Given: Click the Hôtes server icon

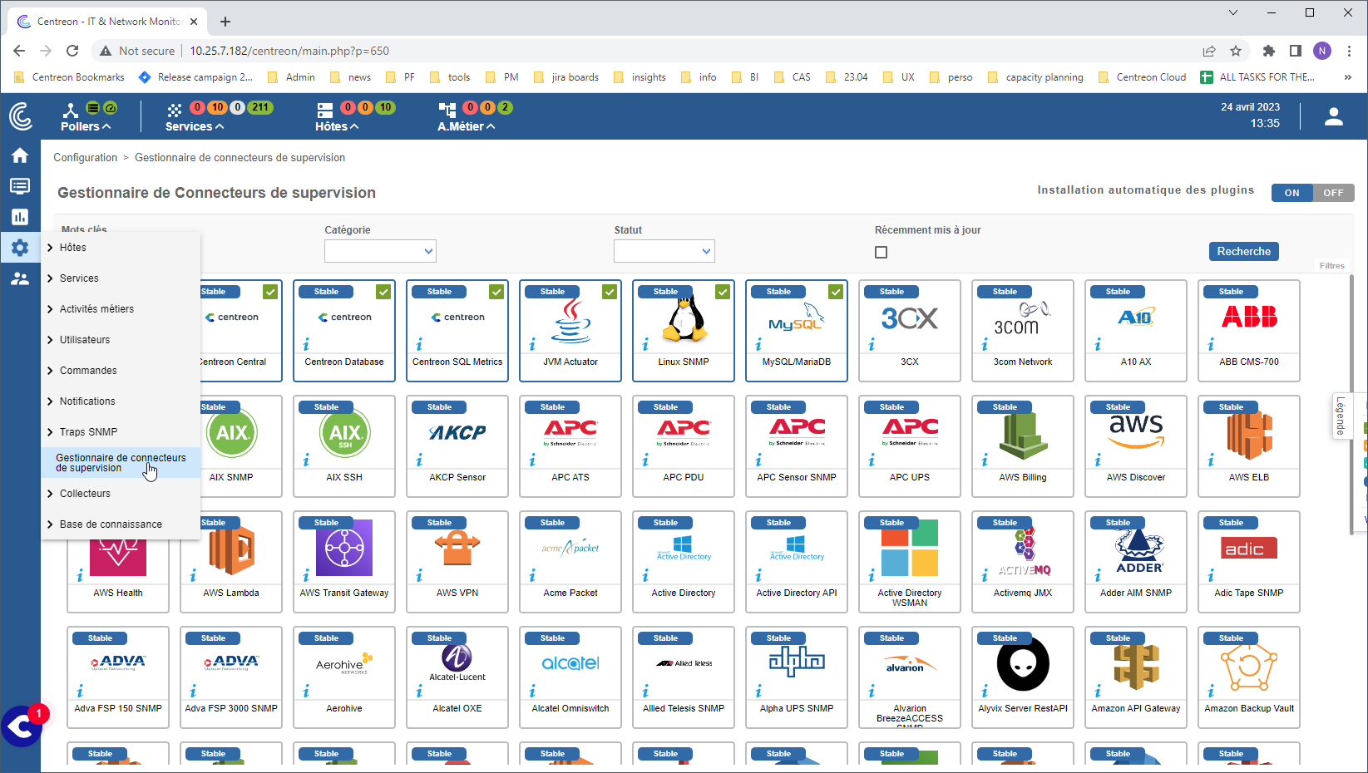Looking at the screenshot, I should 325,110.
